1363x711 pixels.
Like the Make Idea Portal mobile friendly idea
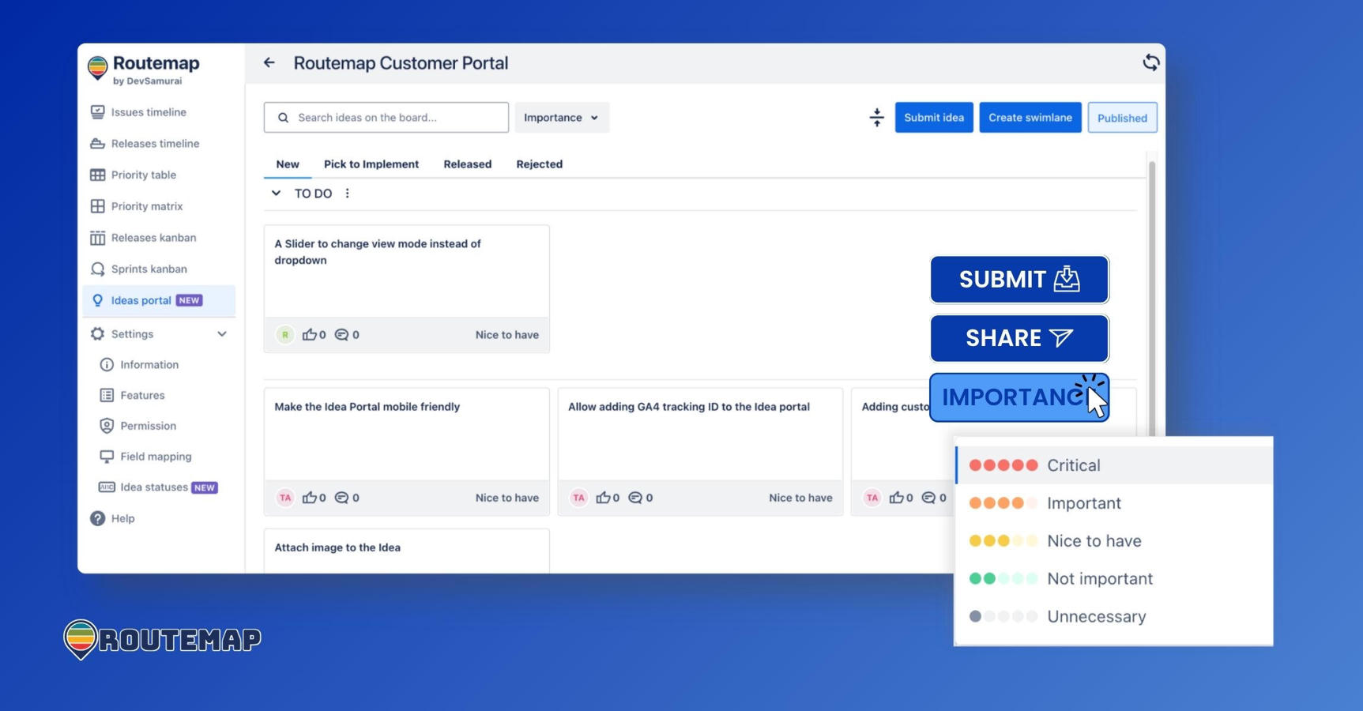coord(314,498)
